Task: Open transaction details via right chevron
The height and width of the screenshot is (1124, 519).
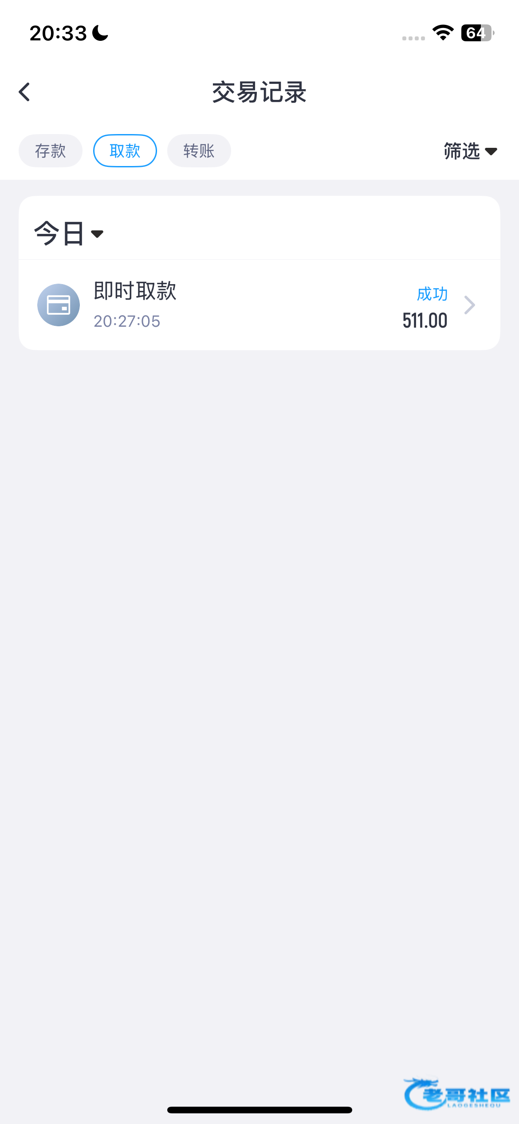Action: pyautogui.click(x=469, y=305)
